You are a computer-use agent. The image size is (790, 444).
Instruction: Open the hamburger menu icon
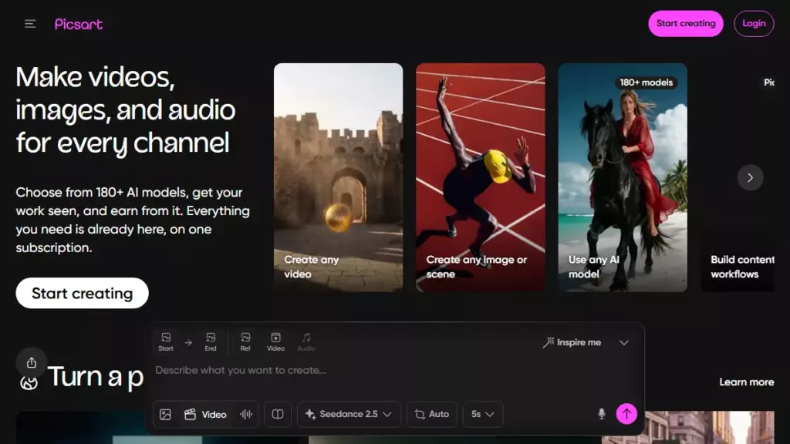(30, 24)
